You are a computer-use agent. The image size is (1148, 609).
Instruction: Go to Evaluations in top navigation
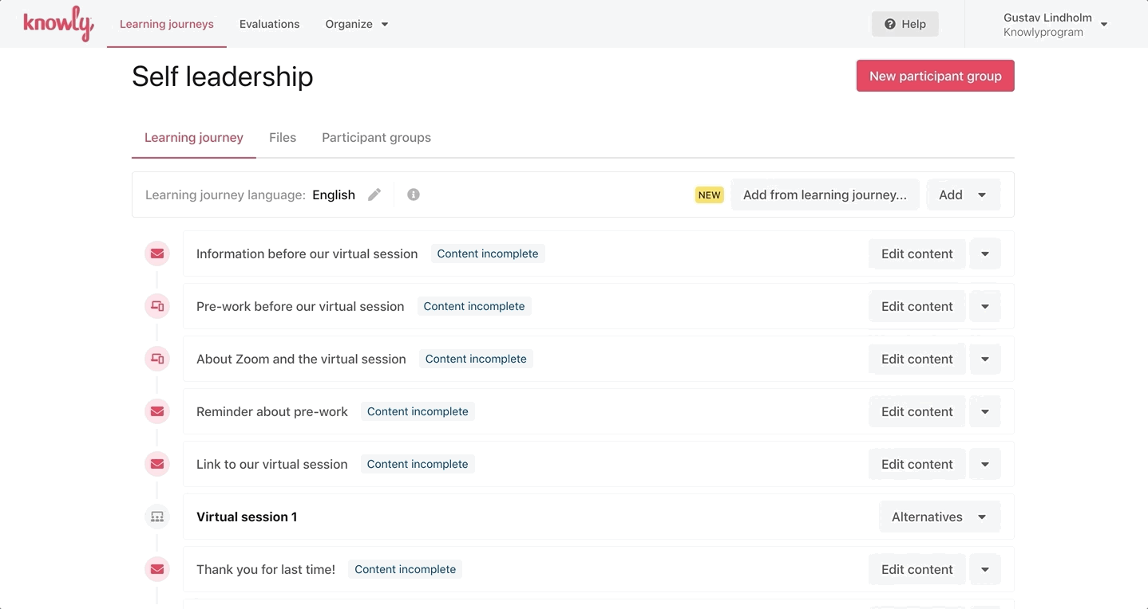pyautogui.click(x=269, y=24)
